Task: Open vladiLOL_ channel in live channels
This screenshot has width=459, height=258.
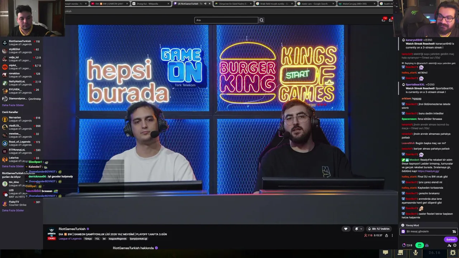Action: (x=22, y=127)
